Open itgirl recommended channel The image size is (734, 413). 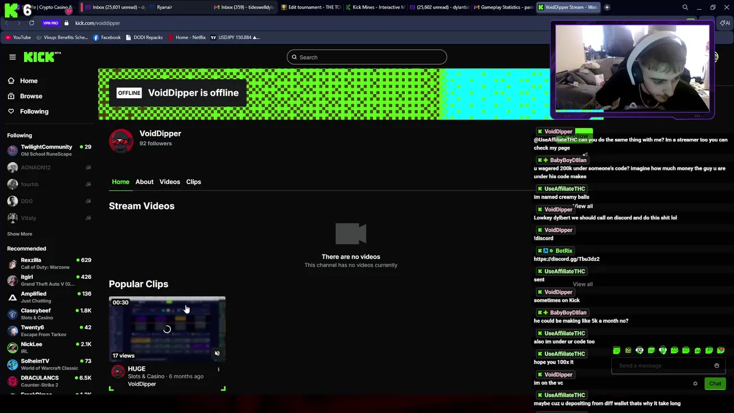[49, 280]
